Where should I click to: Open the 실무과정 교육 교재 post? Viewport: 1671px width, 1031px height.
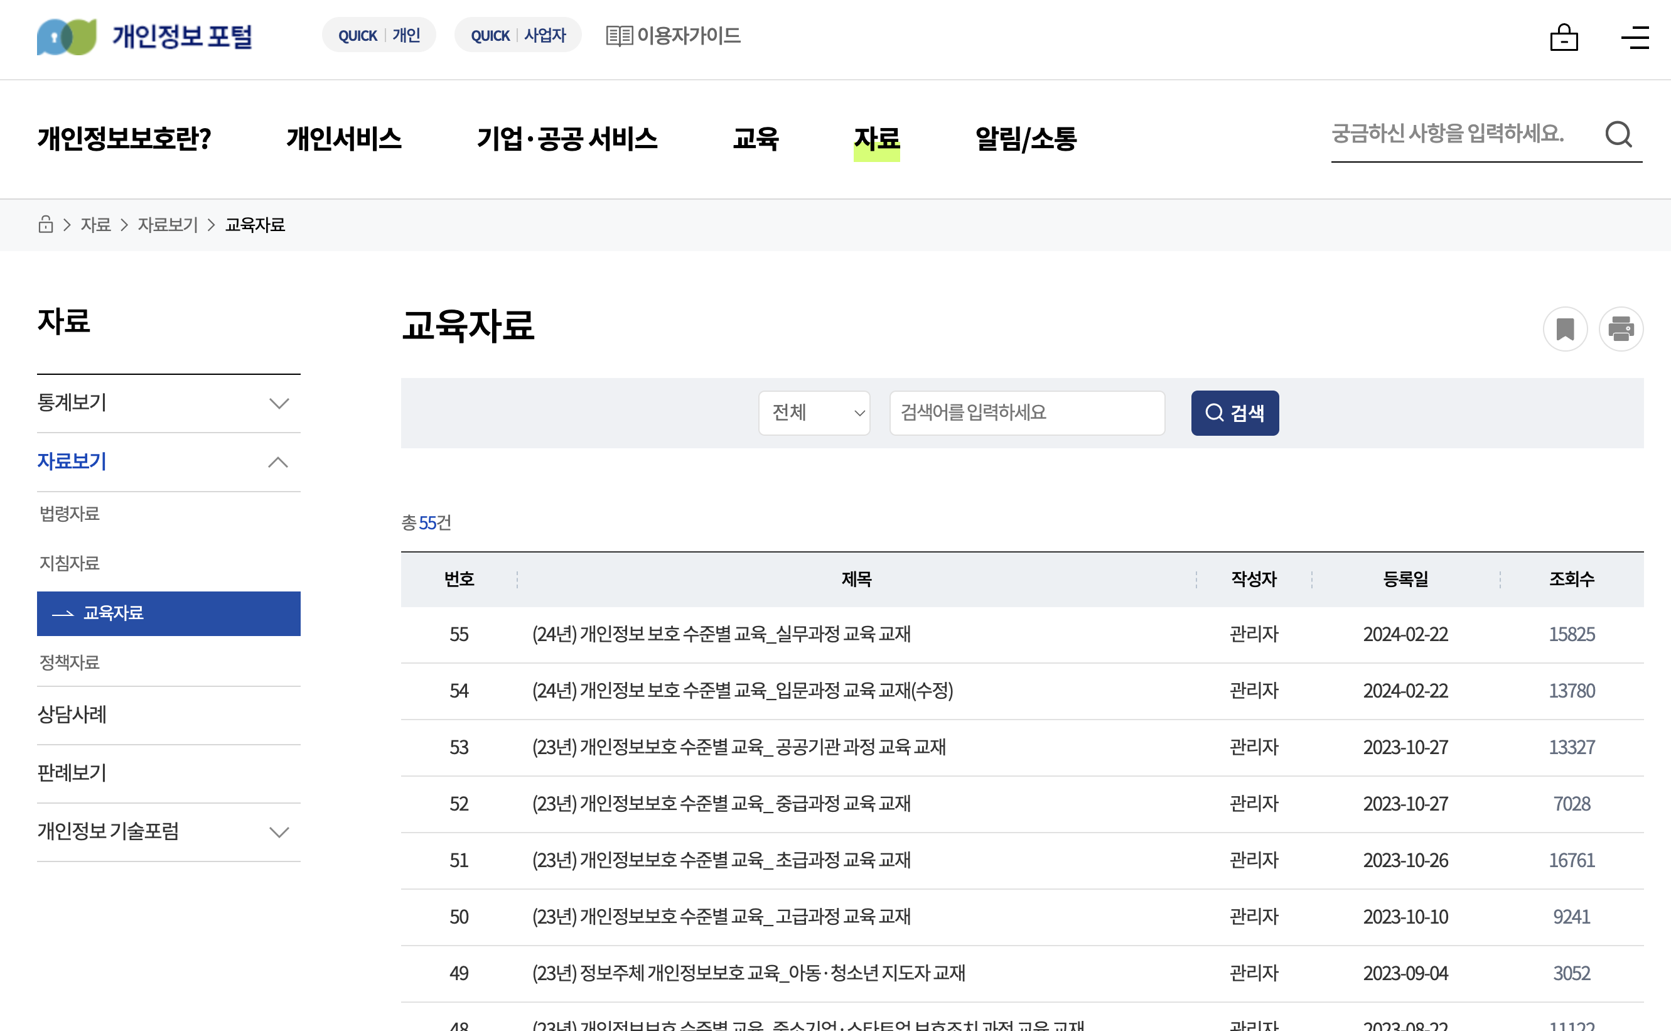721,634
